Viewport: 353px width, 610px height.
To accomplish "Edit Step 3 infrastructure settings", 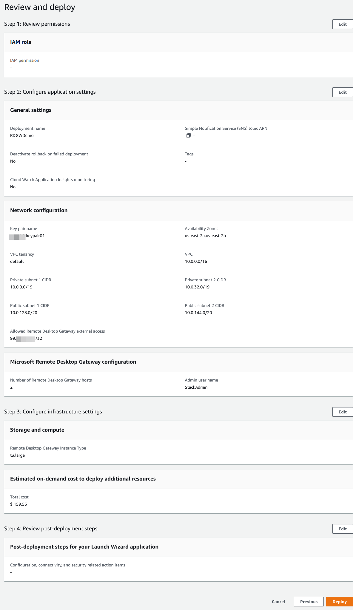I will tap(342, 412).
